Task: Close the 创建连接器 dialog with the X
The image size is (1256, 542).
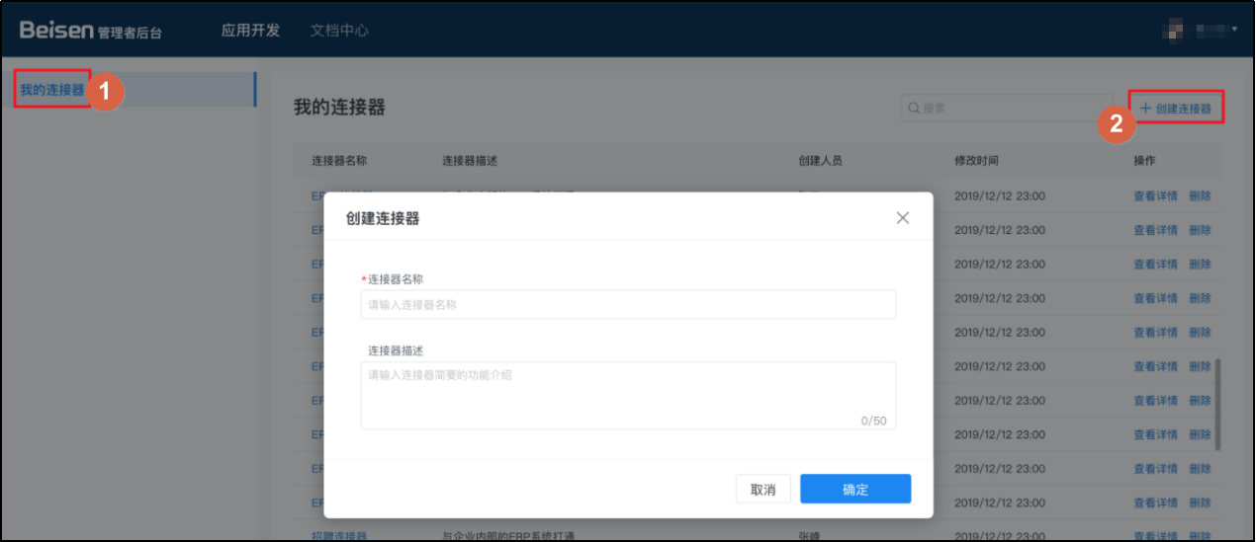Action: click(902, 218)
